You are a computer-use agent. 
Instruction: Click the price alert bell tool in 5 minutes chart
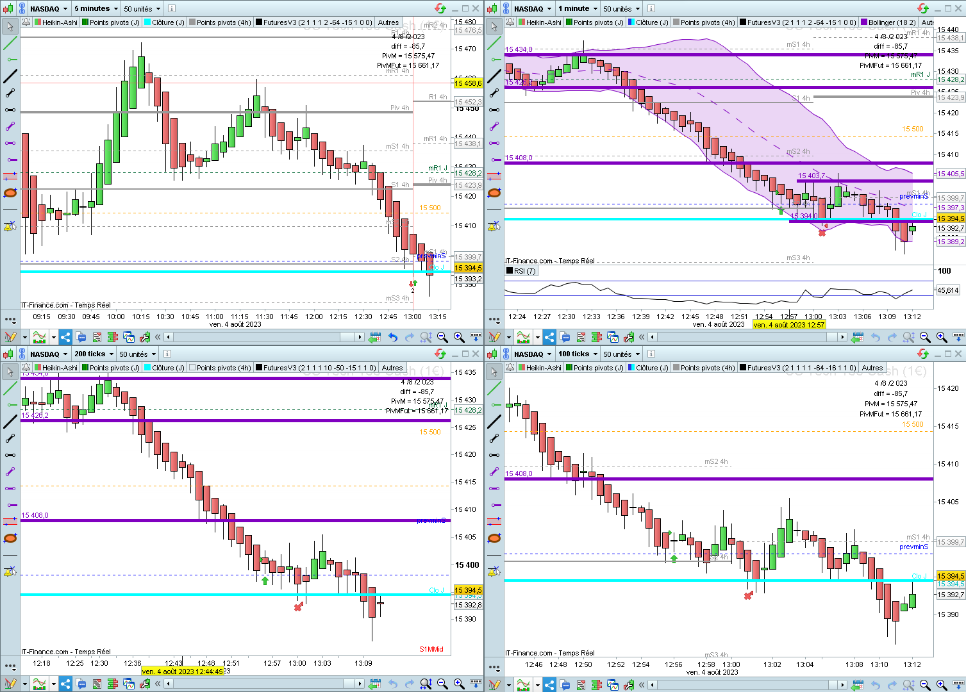[x=10, y=226]
